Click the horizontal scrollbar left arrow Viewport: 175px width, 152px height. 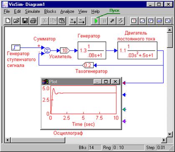coord(8,140)
